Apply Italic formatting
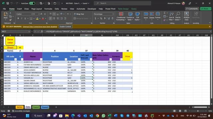This screenshot has width=213, height=119. 21,19
